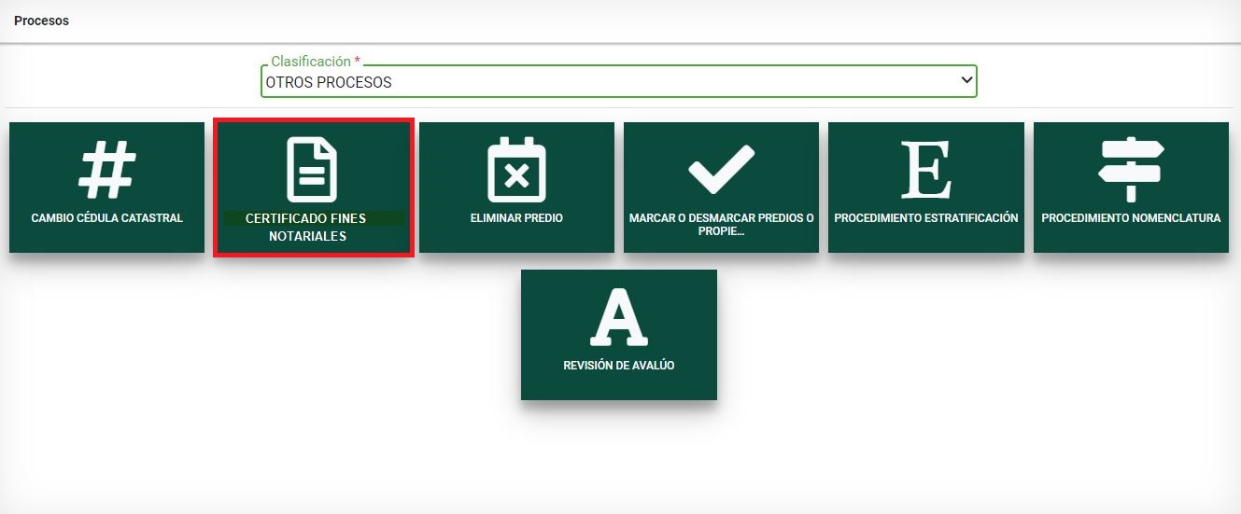Viewport: 1241px width, 514px height.
Task: Click the Clasificación field label
Action: tap(310, 62)
